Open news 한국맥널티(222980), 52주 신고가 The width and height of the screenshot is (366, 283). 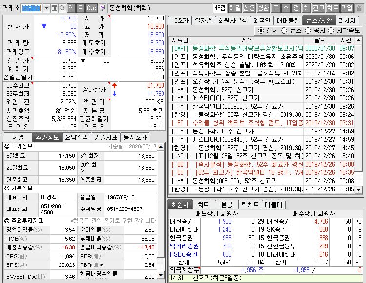pos(262,107)
